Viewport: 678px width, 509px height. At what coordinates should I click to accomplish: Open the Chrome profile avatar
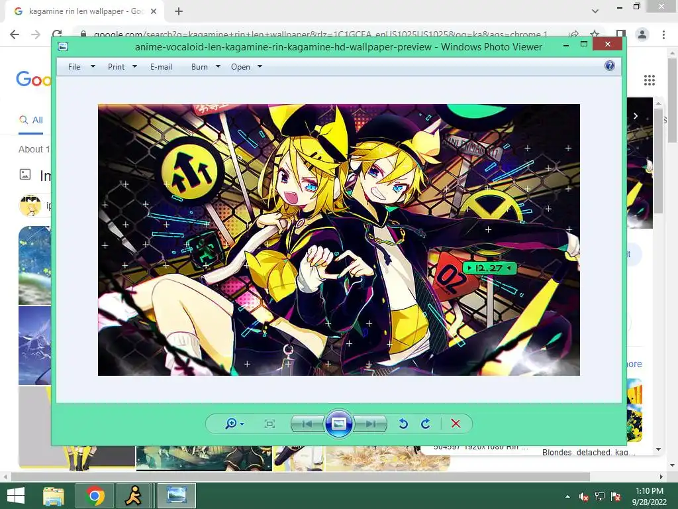(x=642, y=34)
